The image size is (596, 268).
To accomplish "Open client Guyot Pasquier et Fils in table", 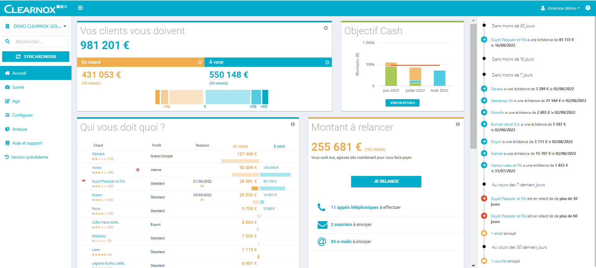I will coord(108,181).
